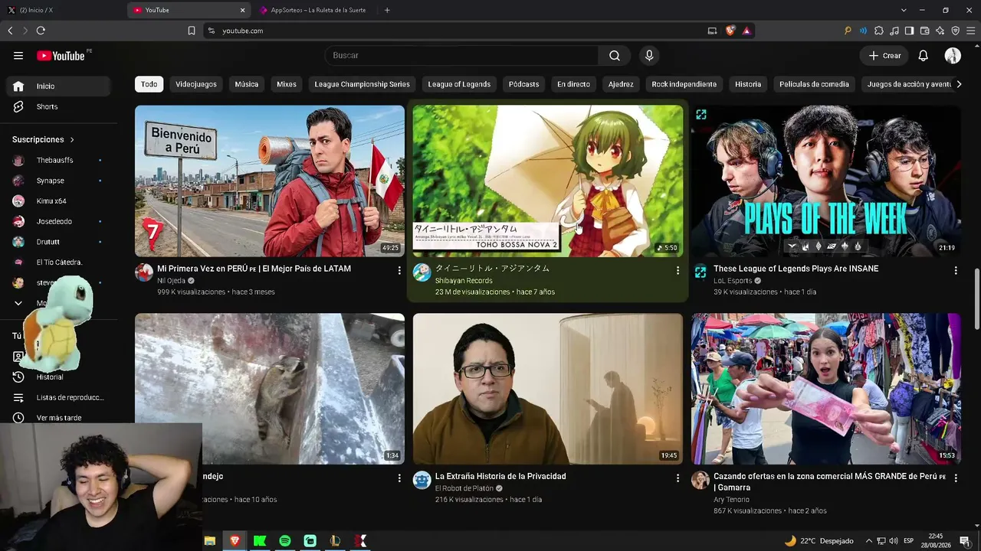Open Nil Ojeda channel link
Viewport: 981px width, 551px height.
tap(171, 281)
